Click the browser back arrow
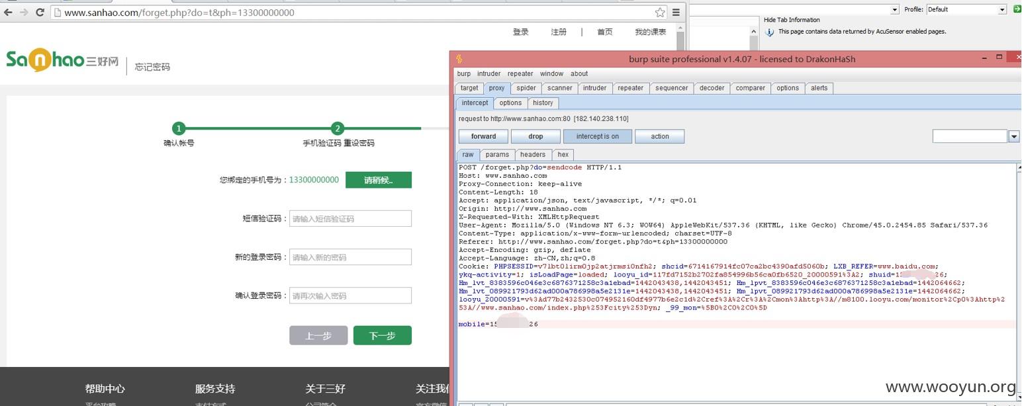This screenshot has height=406, width=1022. pos(8,13)
